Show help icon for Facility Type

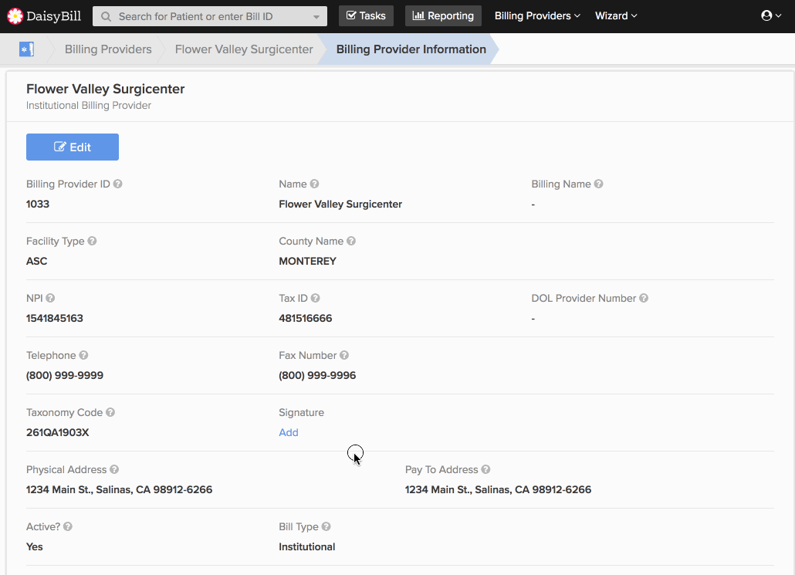click(92, 241)
